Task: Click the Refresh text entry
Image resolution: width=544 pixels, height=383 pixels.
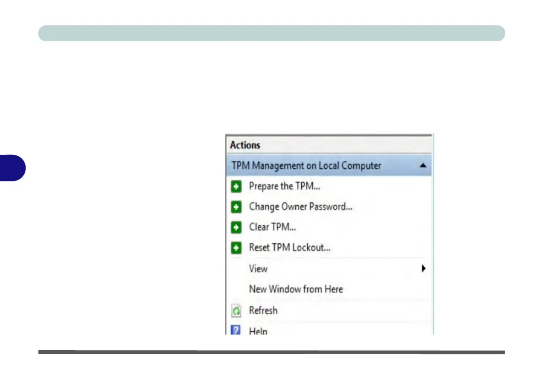Action: point(263,310)
